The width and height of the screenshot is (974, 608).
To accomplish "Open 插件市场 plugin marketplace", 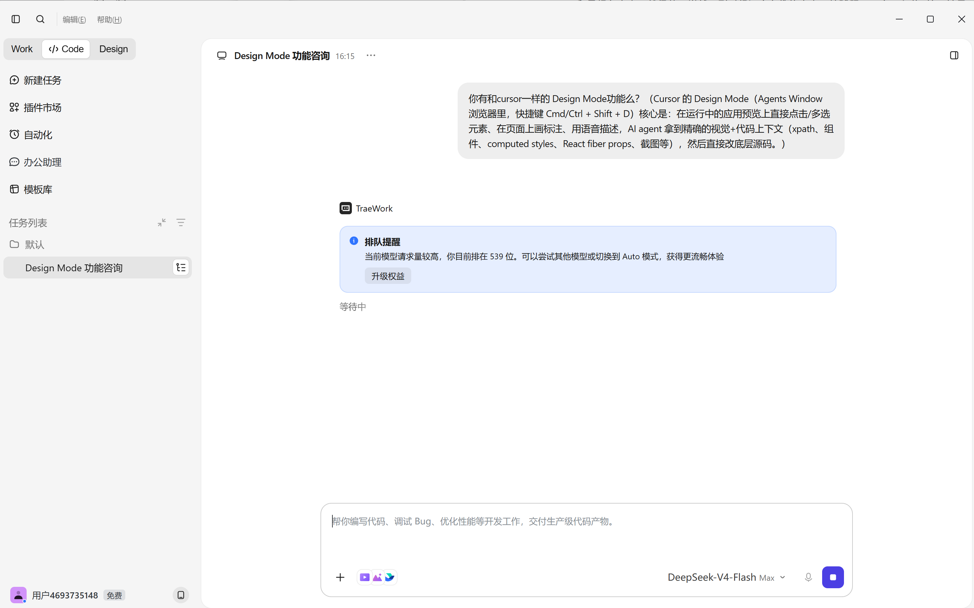I will pyautogui.click(x=35, y=107).
